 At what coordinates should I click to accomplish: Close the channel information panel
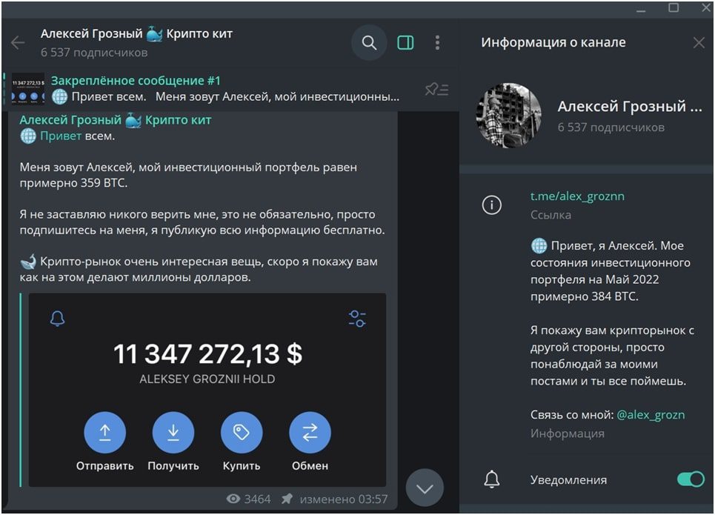[699, 43]
